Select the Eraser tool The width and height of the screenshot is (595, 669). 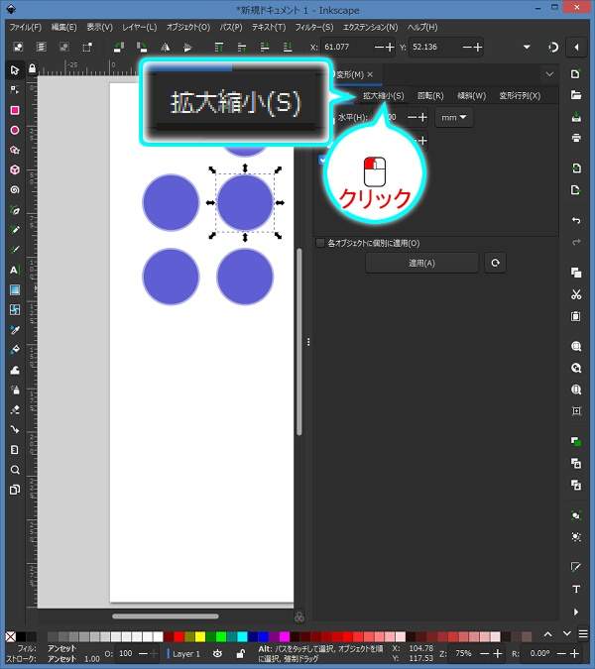15,409
